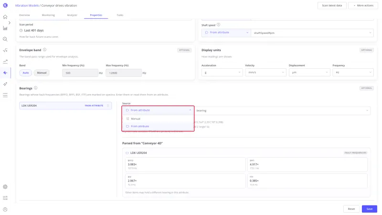Expand the sidebar with chevron arrow

[10, 22]
